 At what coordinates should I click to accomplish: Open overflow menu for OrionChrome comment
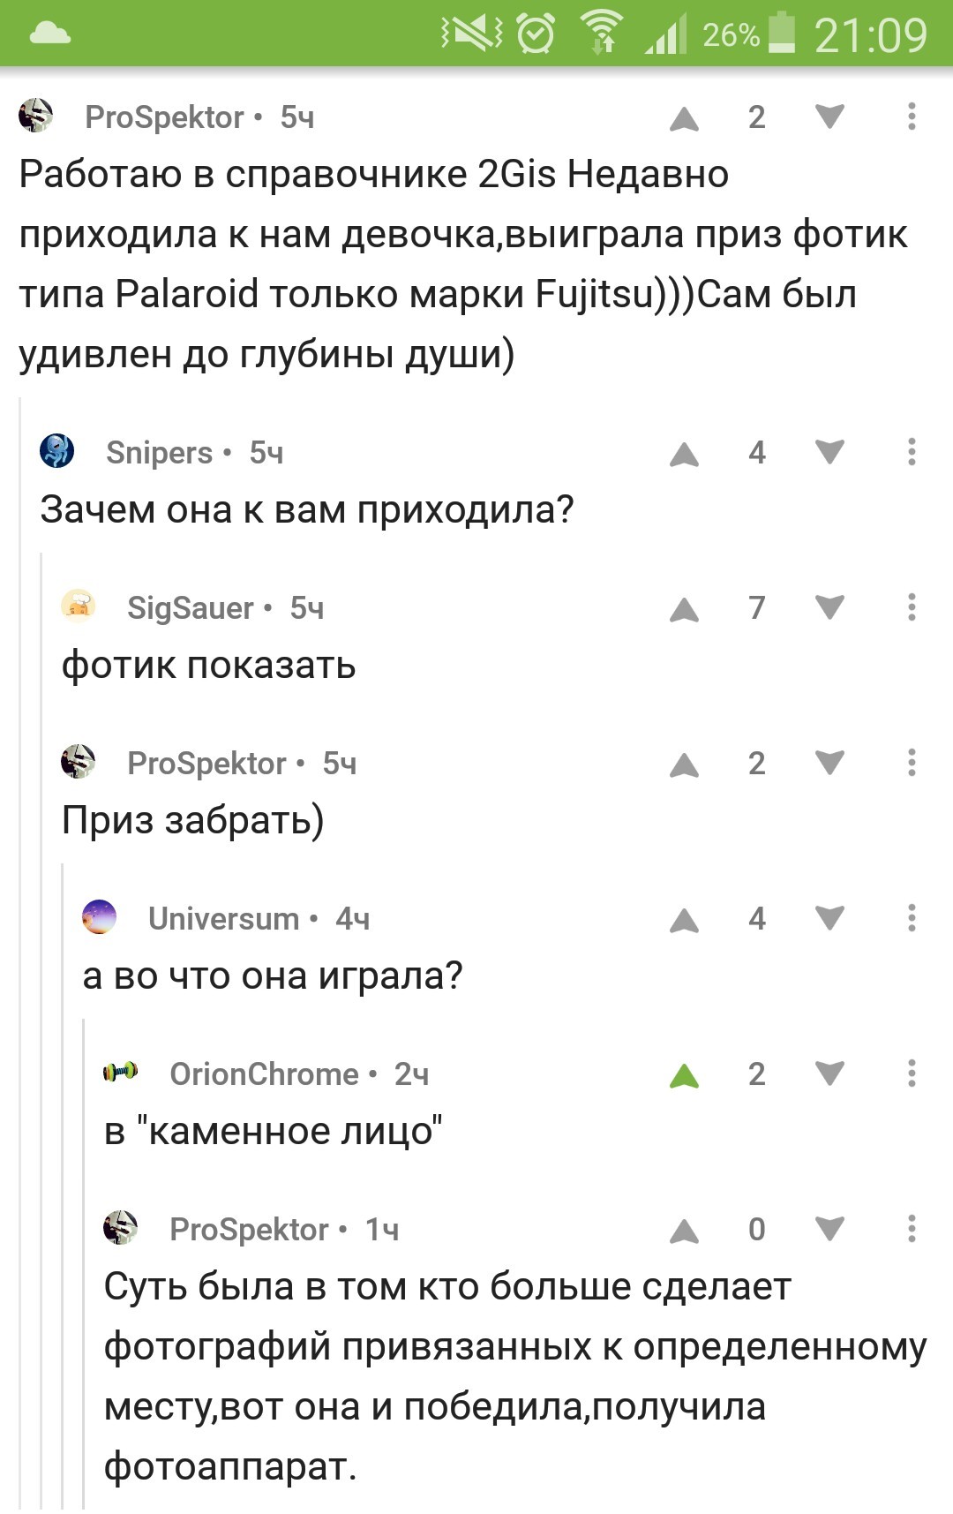[912, 1074]
